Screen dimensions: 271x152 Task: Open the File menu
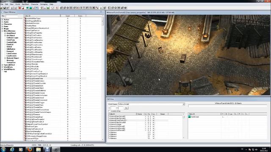tap(2, 4)
